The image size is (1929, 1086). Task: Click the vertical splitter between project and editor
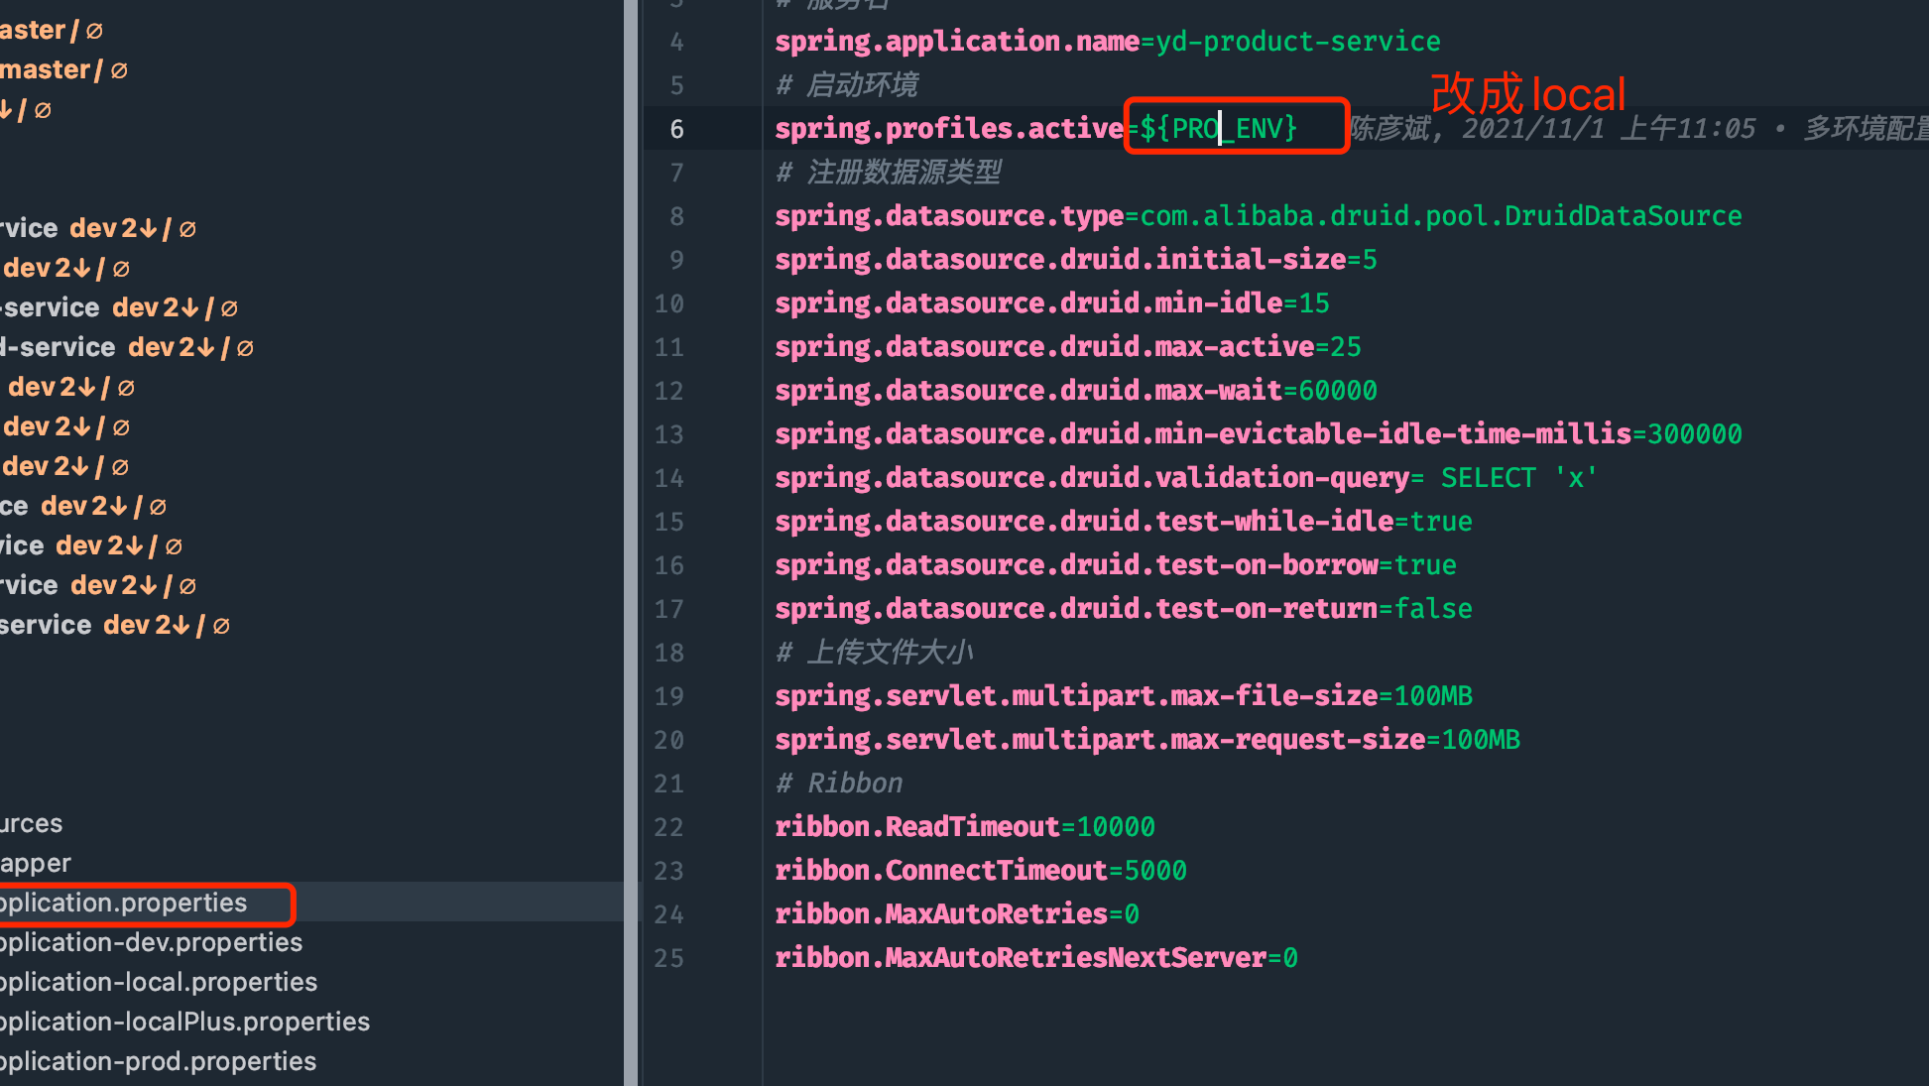(630, 543)
